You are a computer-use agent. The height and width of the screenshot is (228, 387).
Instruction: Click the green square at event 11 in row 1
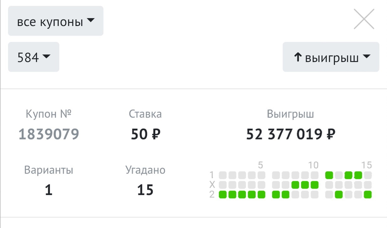(329, 175)
